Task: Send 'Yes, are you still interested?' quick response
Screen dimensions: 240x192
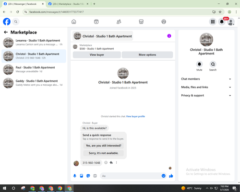Action: click(104, 146)
